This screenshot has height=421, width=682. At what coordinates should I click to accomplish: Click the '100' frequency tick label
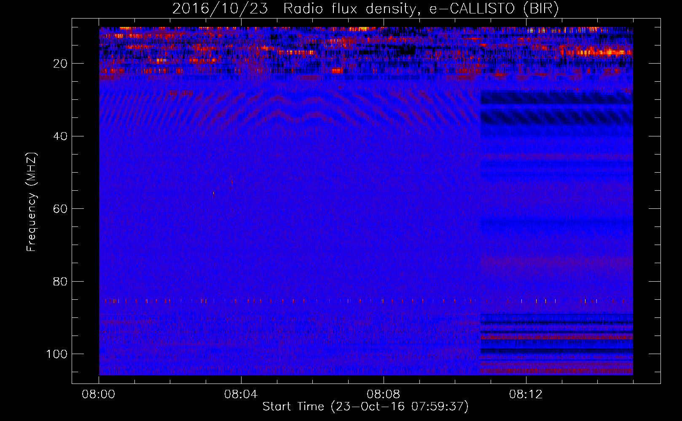[x=57, y=354]
